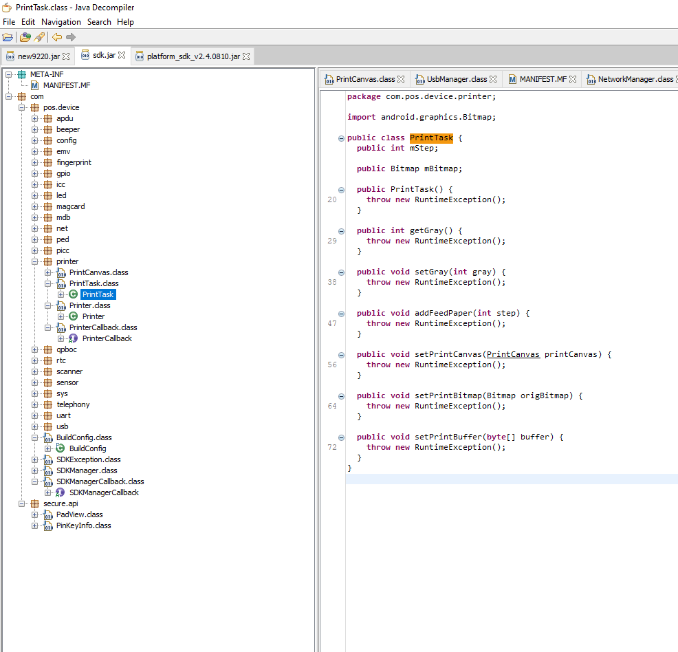This screenshot has height=652, width=678.
Task: Collapse the printer package node
Action: click(35, 261)
